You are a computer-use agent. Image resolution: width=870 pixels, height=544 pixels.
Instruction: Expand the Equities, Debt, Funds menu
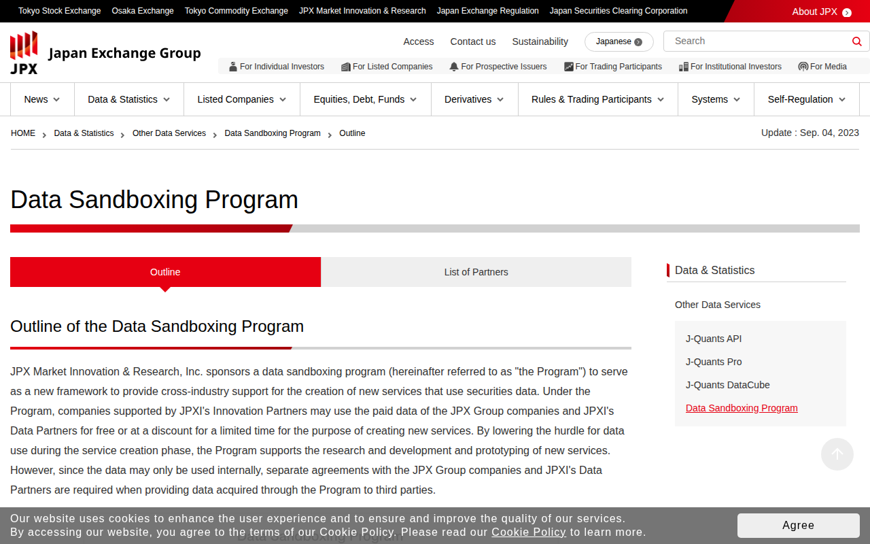point(366,99)
